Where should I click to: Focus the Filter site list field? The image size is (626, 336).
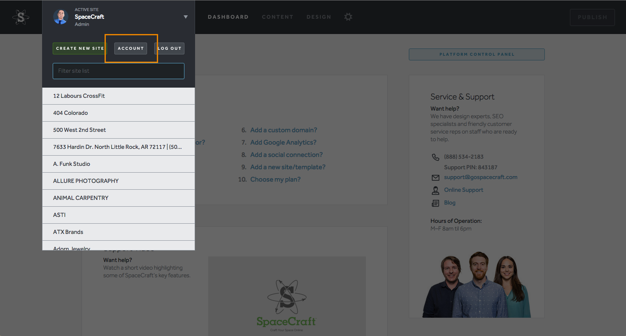(119, 71)
